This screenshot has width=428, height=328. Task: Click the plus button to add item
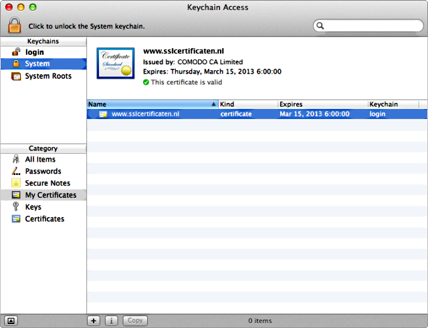tap(94, 321)
